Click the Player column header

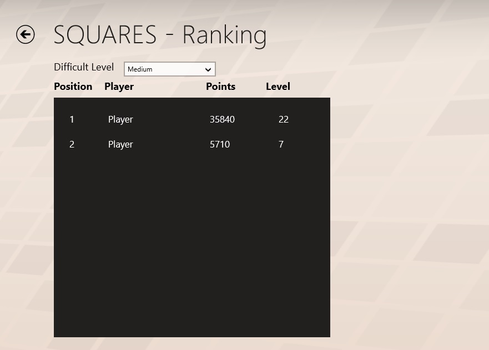119,87
